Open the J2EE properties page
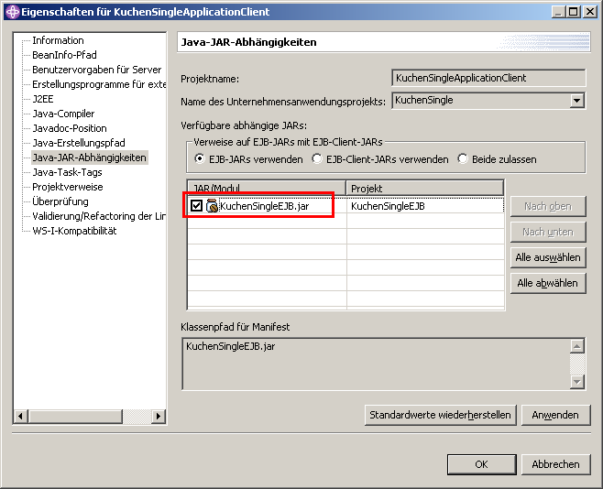Image resolution: width=603 pixels, height=489 pixels. pos(43,99)
